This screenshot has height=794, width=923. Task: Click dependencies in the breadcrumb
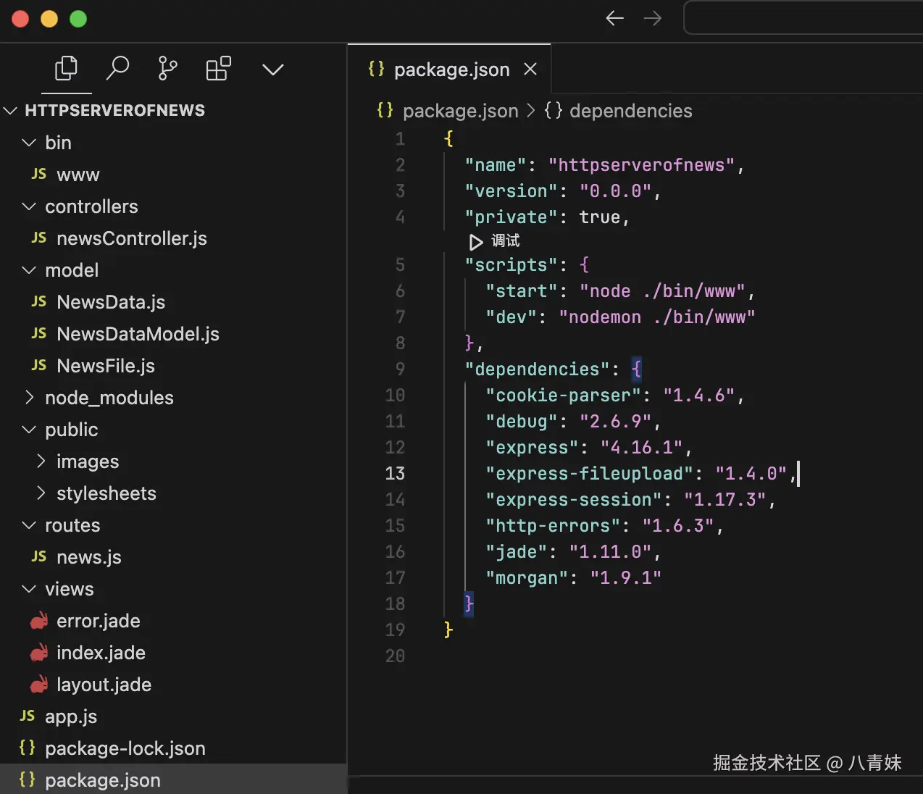(x=631, y=111)
